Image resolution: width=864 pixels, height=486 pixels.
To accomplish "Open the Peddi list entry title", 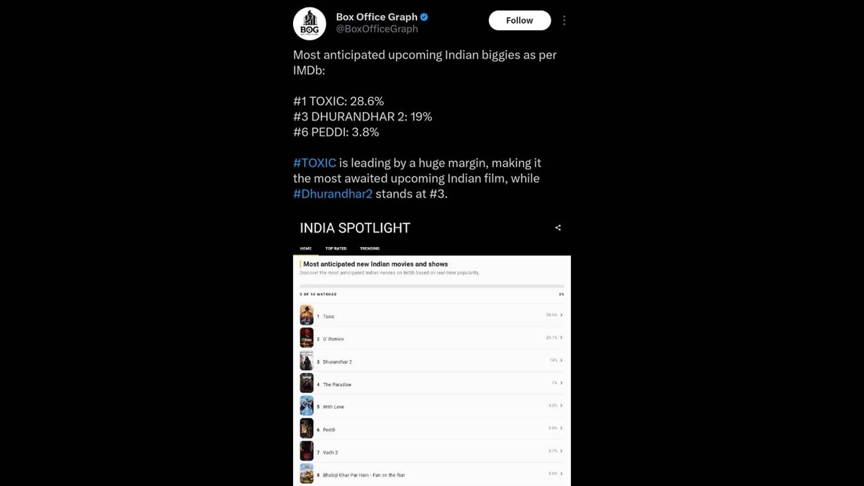I will pyautogui.click(x=329, y=430).
